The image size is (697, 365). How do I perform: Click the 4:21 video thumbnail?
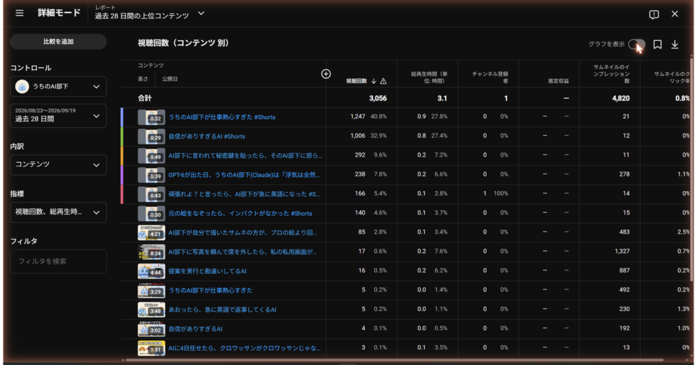pyautogui.click(x=151, y=232)
